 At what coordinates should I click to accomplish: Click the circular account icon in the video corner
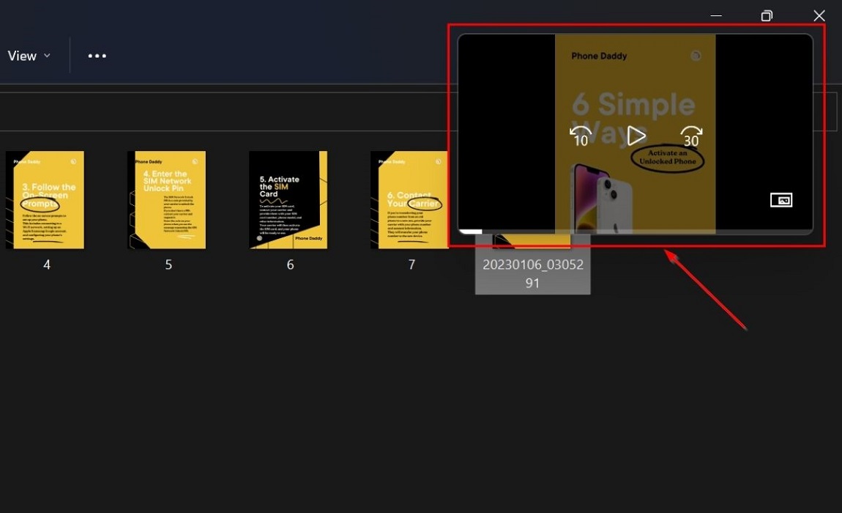click(x=696, y=56)
